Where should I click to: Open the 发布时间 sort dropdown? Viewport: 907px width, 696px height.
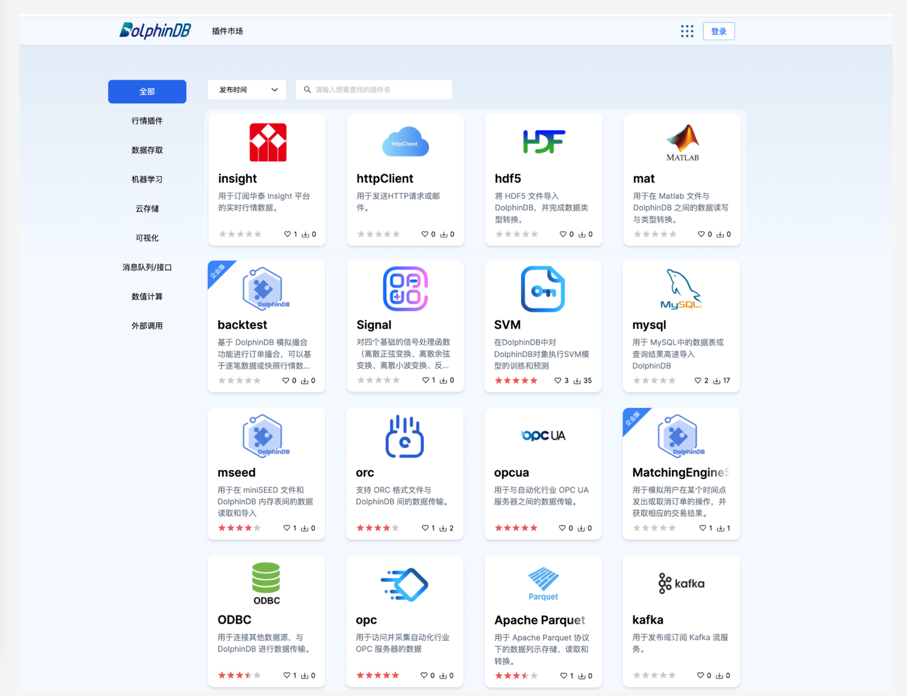(x=246, y=89)
